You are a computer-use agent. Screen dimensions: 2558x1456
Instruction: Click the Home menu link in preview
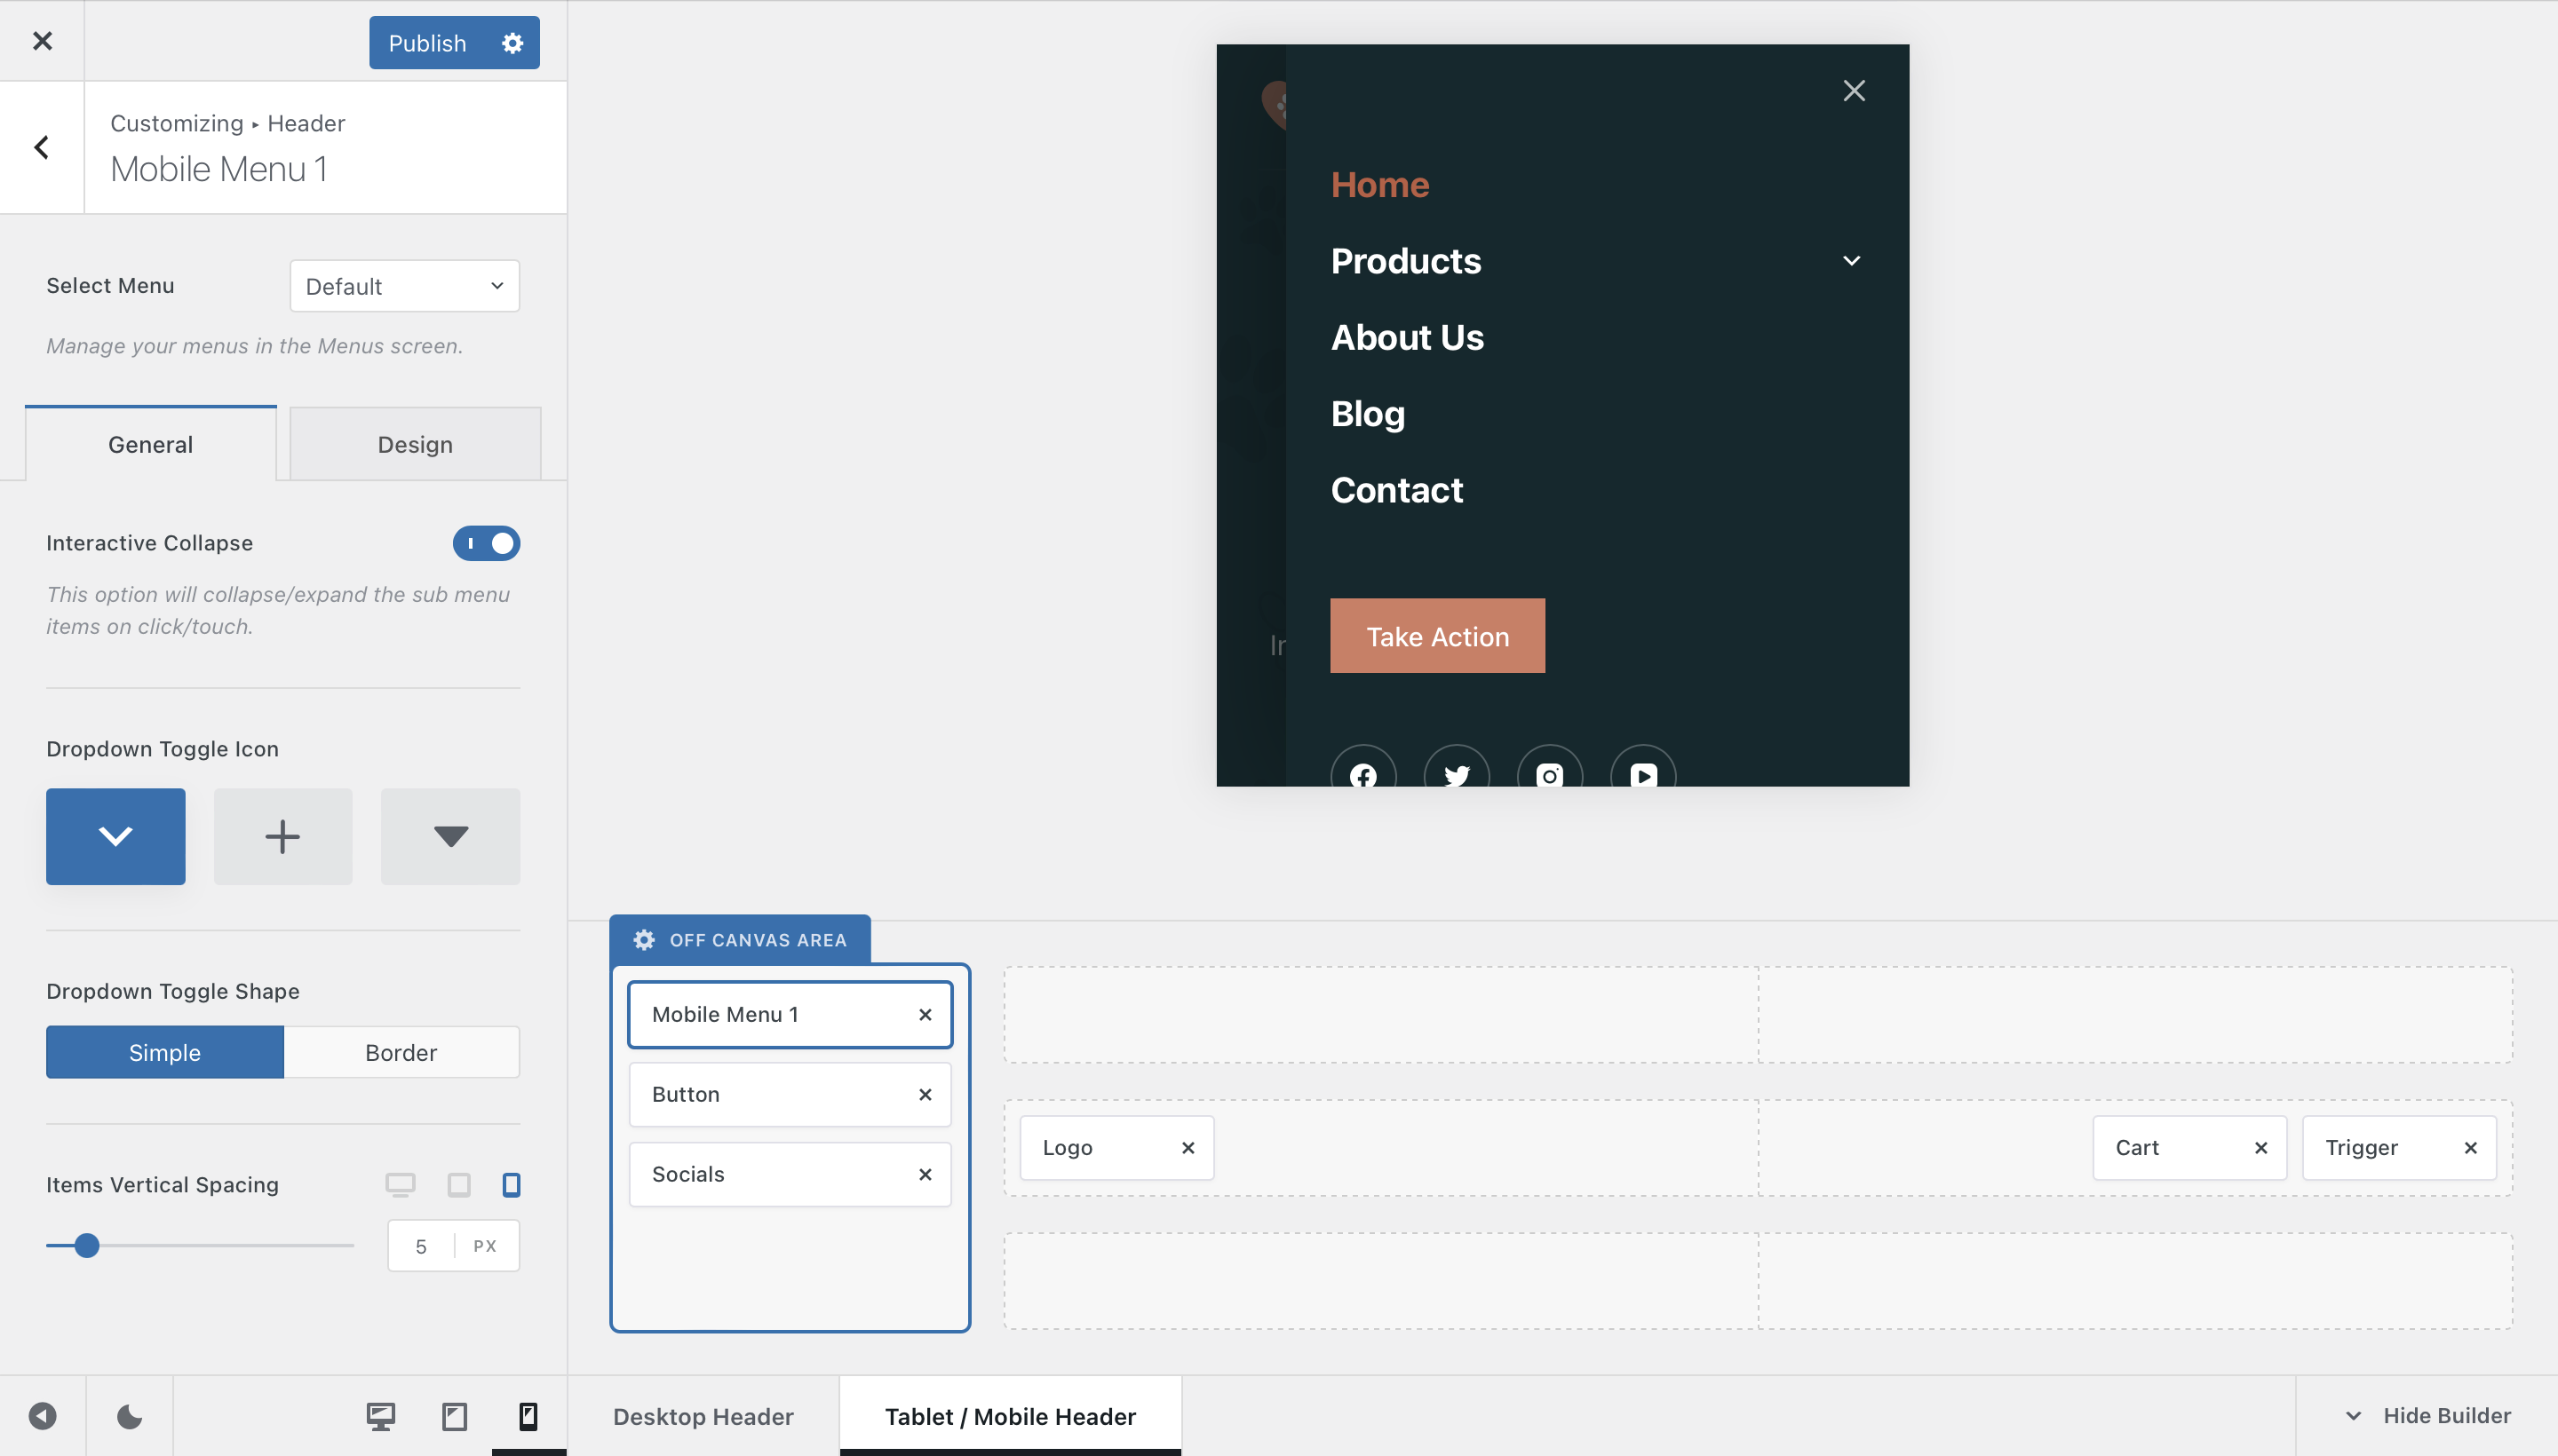click(x=1379, y=185)
